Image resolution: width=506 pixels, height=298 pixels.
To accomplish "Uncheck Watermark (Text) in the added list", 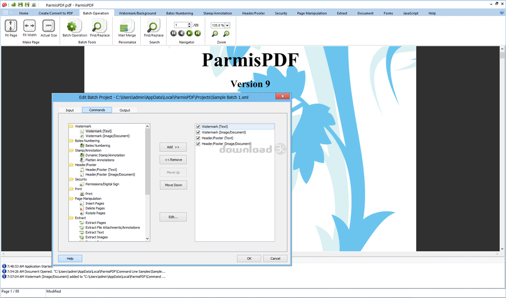I will coord(198,127).
